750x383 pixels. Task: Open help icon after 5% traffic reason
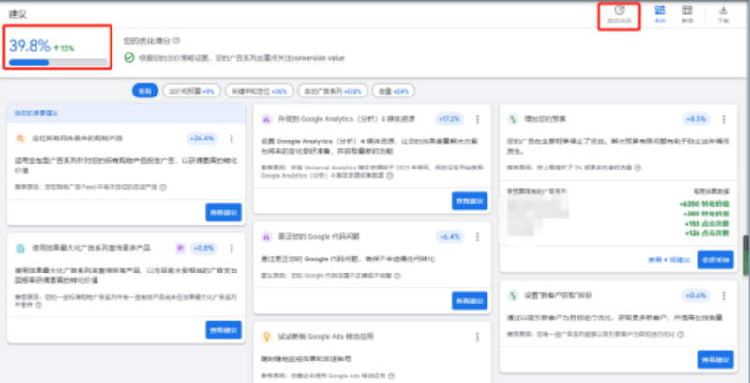click(637, 168)
